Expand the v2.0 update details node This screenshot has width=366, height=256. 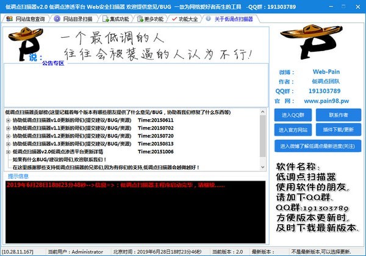8,152
